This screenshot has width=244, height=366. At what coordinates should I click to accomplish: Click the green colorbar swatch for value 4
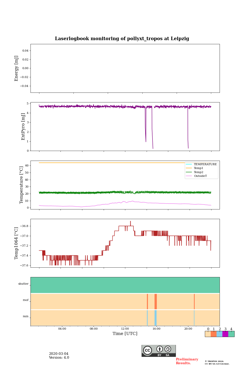pos(231,334)
